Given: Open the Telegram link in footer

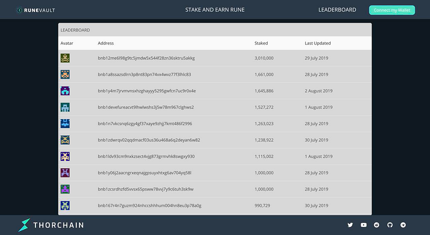Looking at the screenshot, I should point(403,225).
